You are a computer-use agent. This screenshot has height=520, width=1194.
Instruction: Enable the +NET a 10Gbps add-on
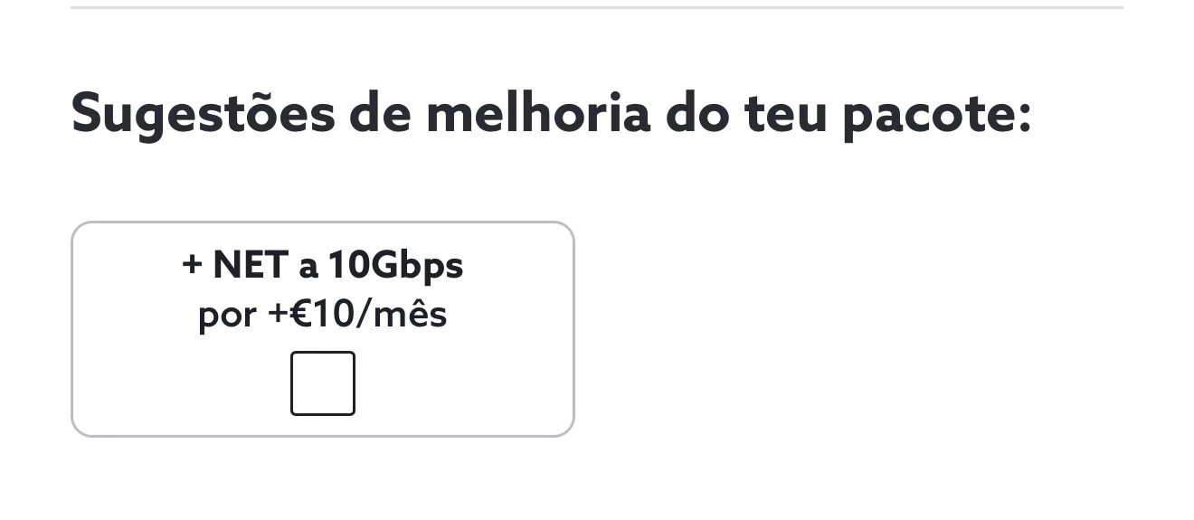(x=323, y=383)
